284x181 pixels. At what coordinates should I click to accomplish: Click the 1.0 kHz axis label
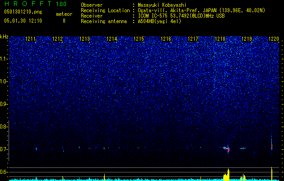pos(4,81)
